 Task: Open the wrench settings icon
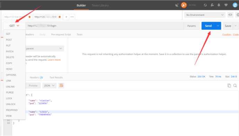click(x=212, y=5)
